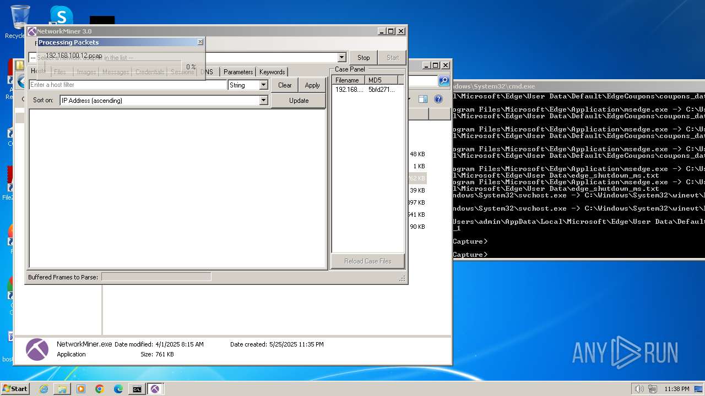This screenshot has width=705, height=396.
Task: Minimize the Explorer window behind NetworkMiner
Action: click(x=426, y=65)
